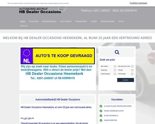Click green checkmark next to Ruime Voorraad Auto's
The height and width of the screenshot is (124, 155).
coord(101,111)
